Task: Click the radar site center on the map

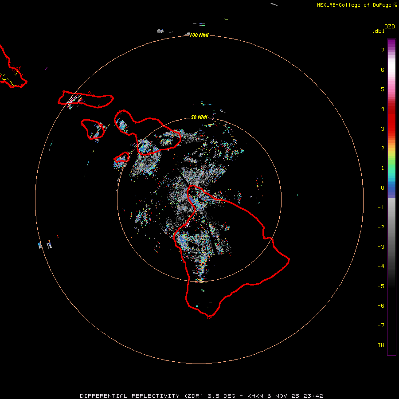Action: 199,200
